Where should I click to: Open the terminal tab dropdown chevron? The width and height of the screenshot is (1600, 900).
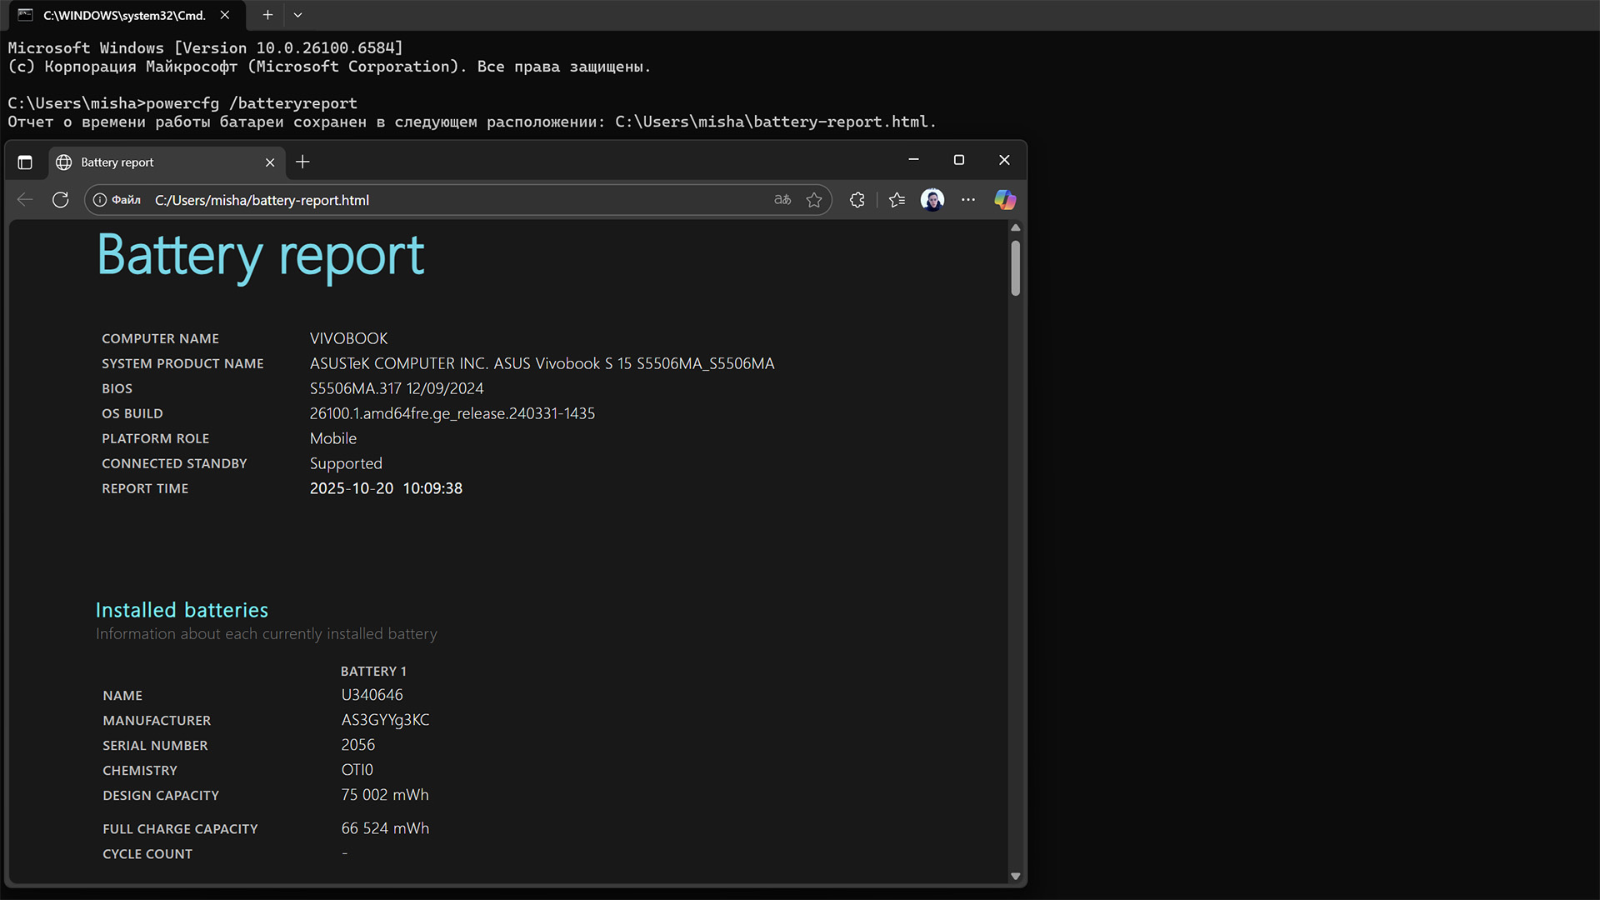click(x=297, y=15)
